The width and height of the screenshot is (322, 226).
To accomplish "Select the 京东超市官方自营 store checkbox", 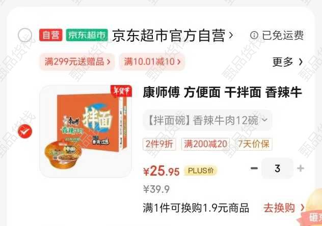I will pos(25,35).
